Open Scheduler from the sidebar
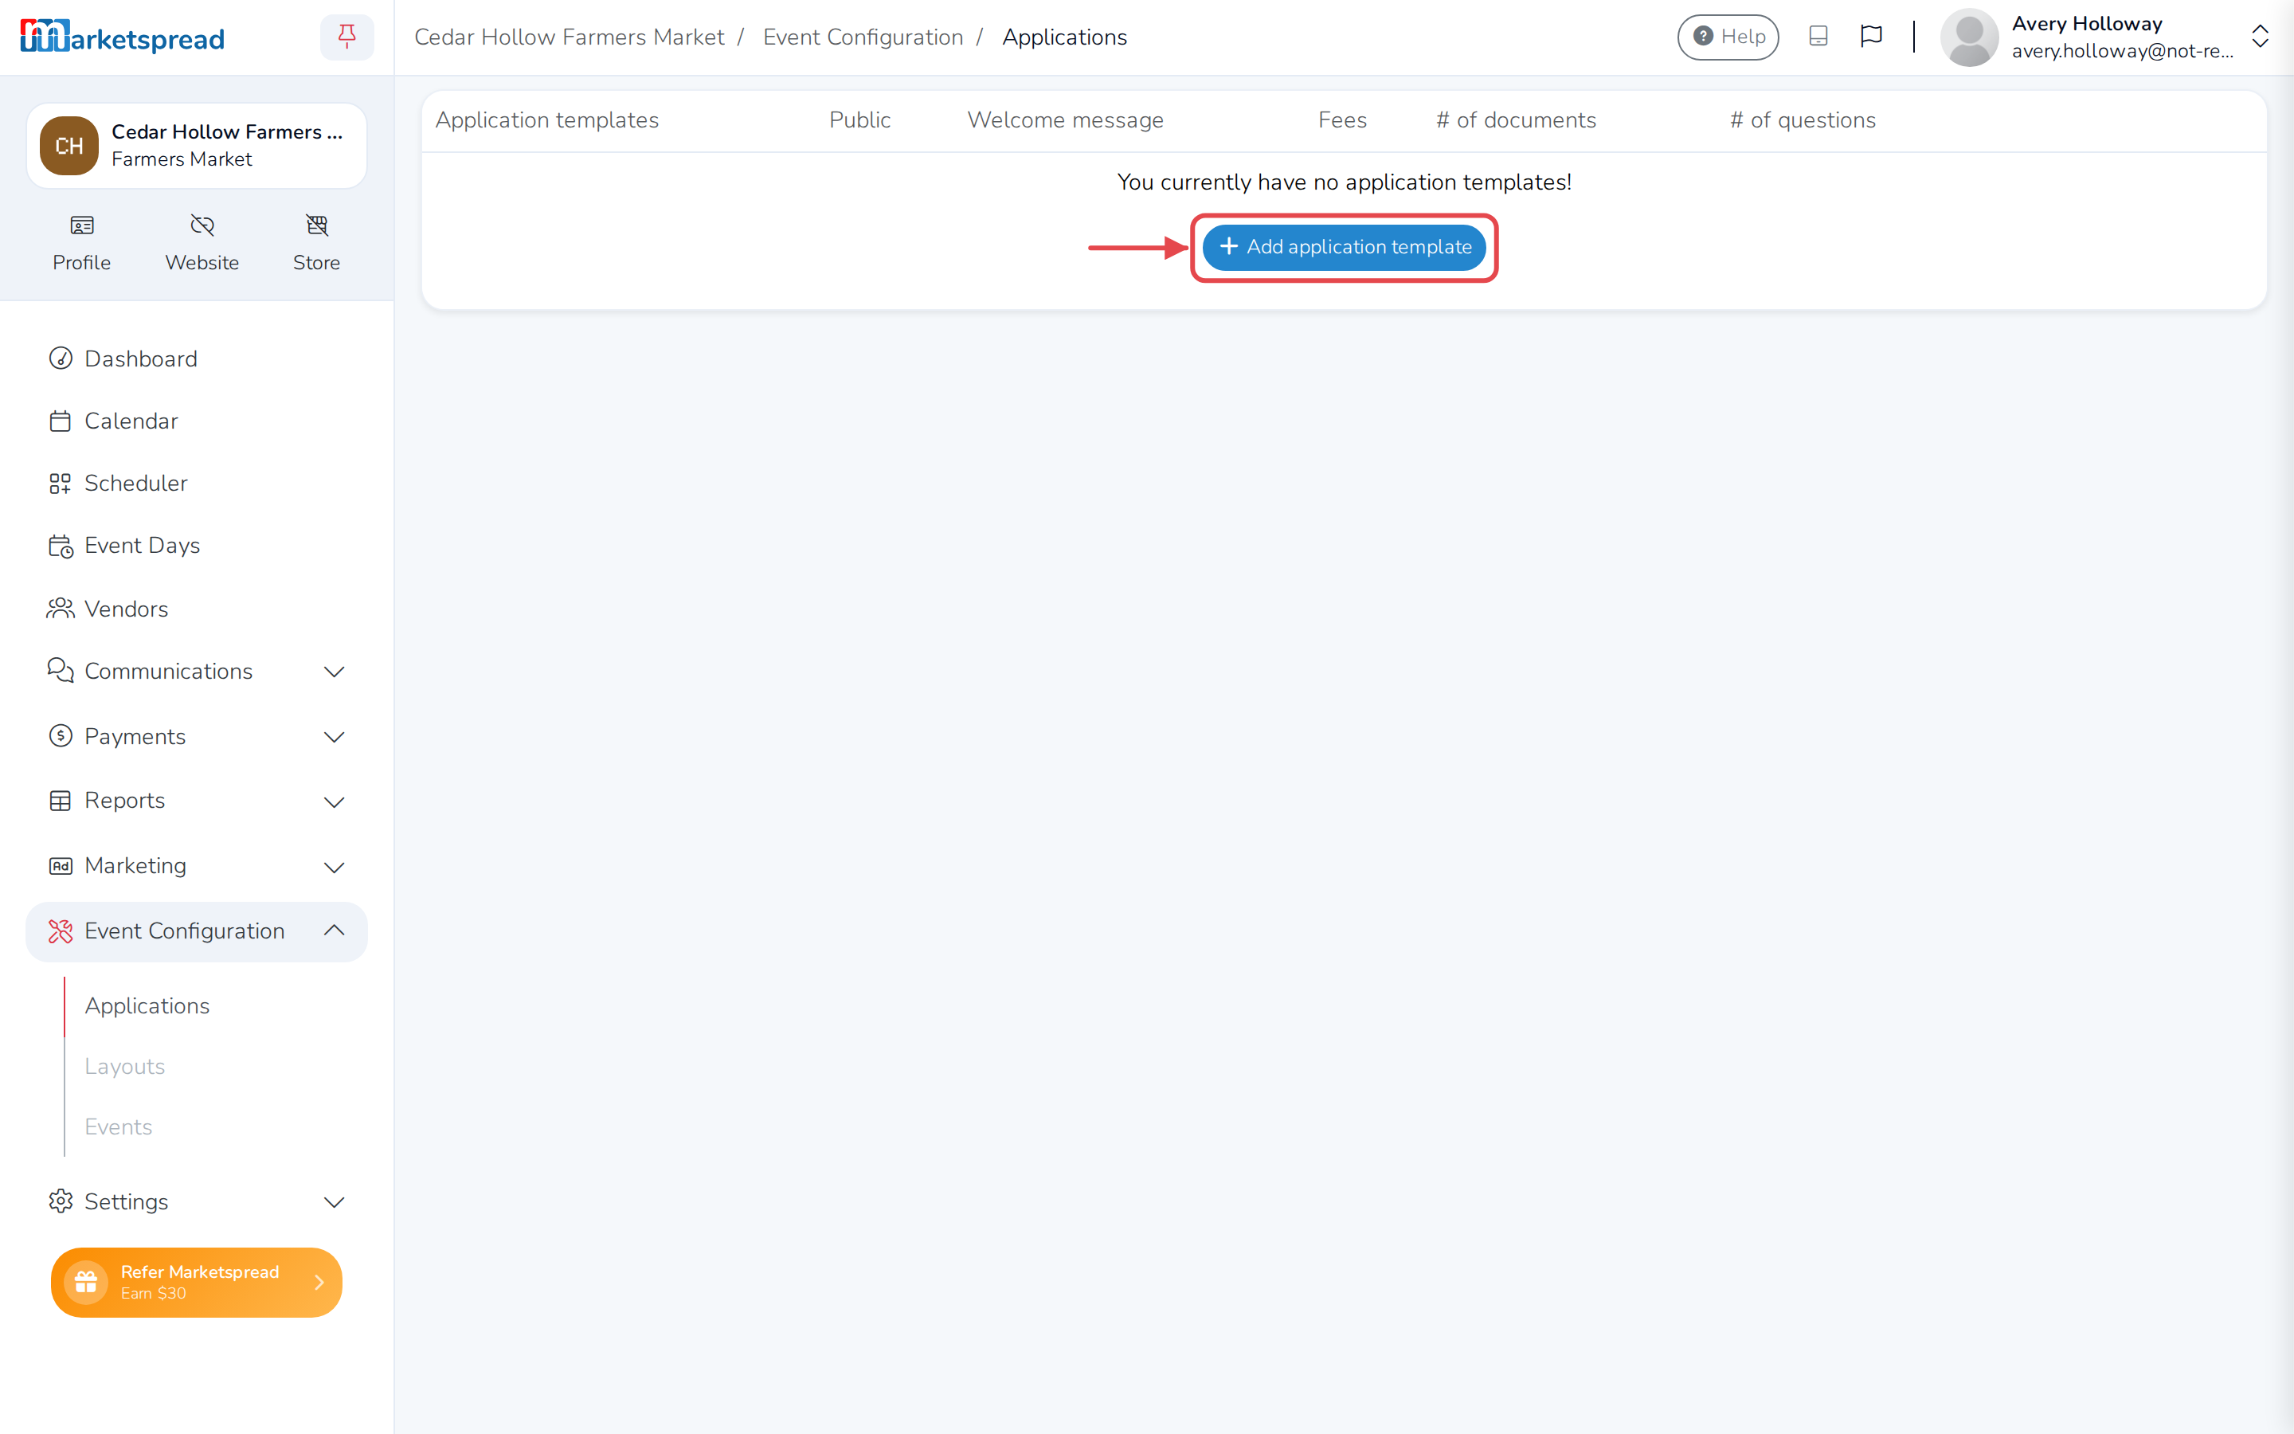Screen dimensions: 2294x1434 pos(196,483)
